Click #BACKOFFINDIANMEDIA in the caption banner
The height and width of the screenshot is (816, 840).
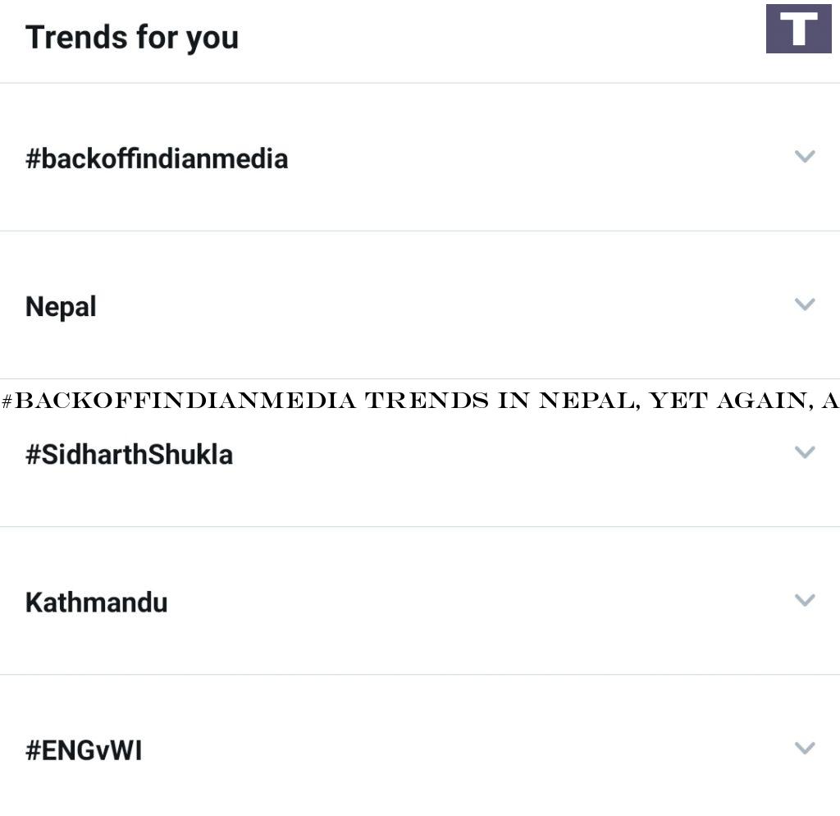coord(179,401)
